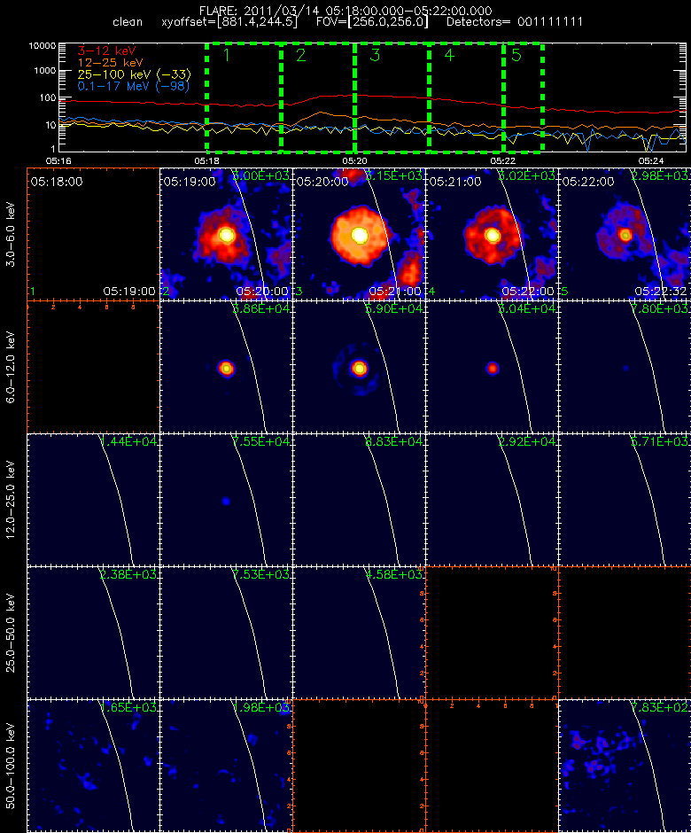Image resolution: width=691 pixels, height=833 pixels.
Task: Click the 3.04E+04 peak value
Action: 528,308
